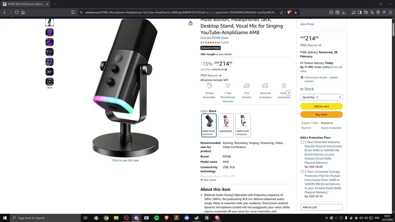This screenshot has width=395, height=222.
Task: Bookmark this page using the bookmark icon
Action: click(73, 12)
